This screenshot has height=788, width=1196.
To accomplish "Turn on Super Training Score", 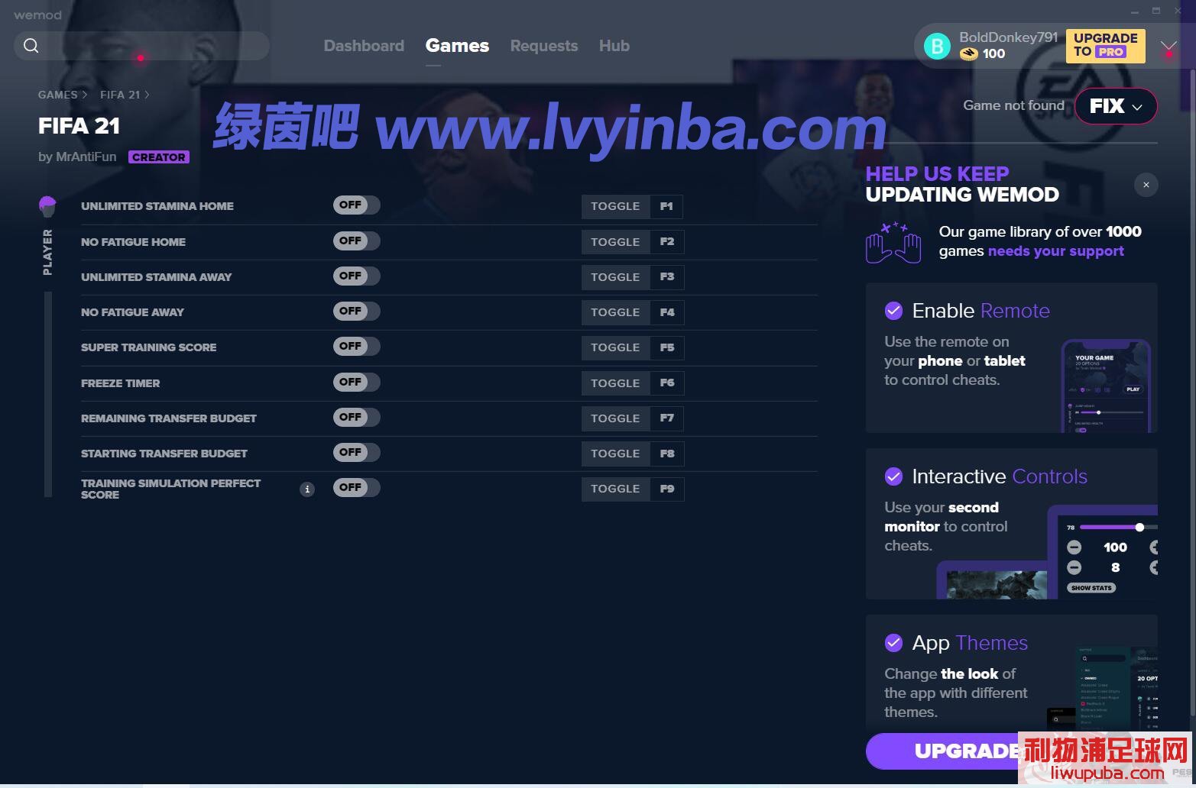I will (356, 347).
